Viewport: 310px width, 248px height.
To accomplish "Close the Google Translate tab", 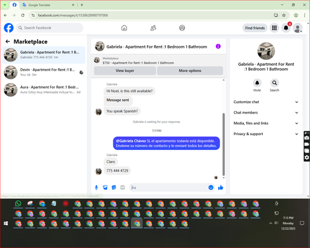I will [73, 5].
